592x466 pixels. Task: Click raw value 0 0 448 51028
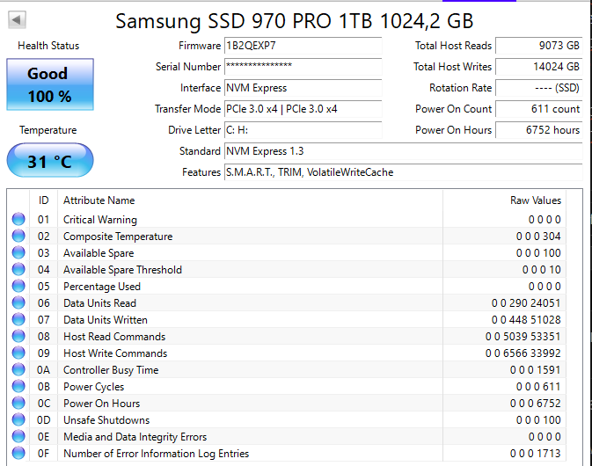(526, 319)
